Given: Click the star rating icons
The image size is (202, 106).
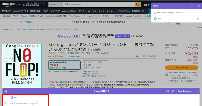Looking at the screenshot, I should point(58,56).
